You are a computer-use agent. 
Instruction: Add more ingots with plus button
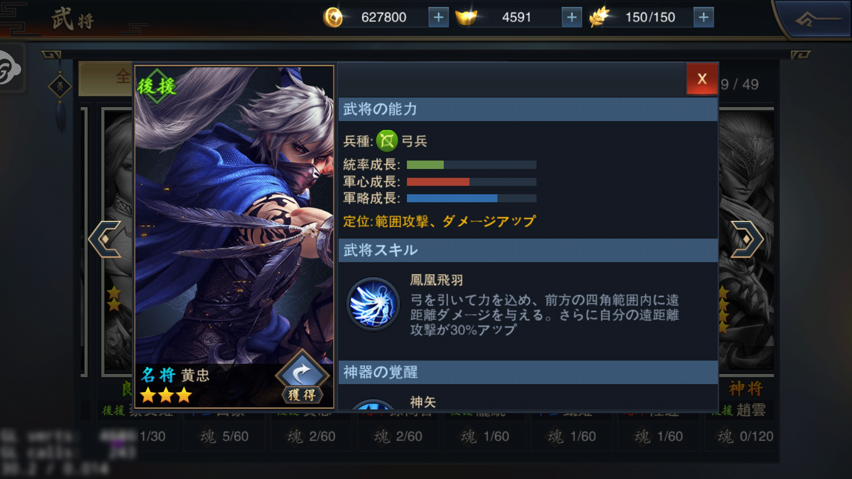click(x=572, y=17)
